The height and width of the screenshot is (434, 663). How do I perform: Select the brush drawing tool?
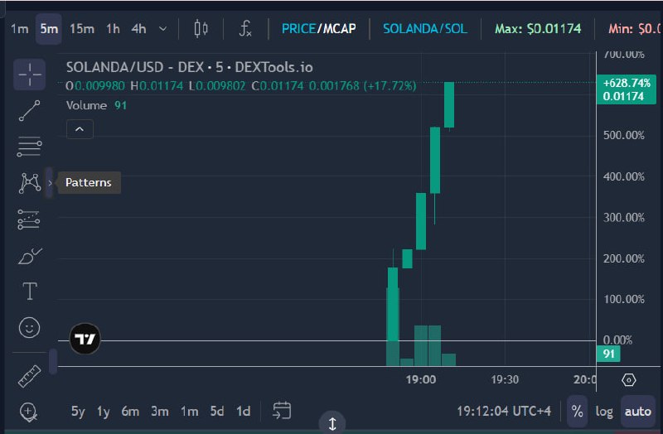click(x=30, y=256)
